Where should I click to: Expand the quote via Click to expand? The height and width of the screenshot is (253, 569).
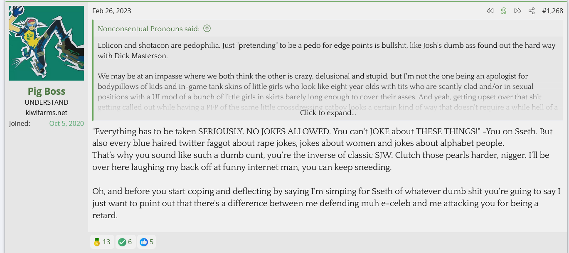(x=328, y=113)
